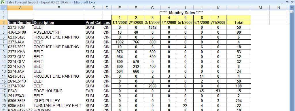The image size is (295, 111).
Task: Select column M header
Action: [260, 8]
